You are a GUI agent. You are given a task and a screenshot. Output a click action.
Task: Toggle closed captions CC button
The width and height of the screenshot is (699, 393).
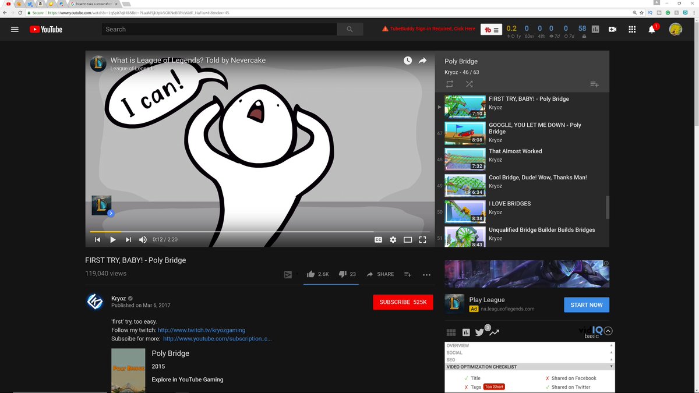(x=378, y=239)
